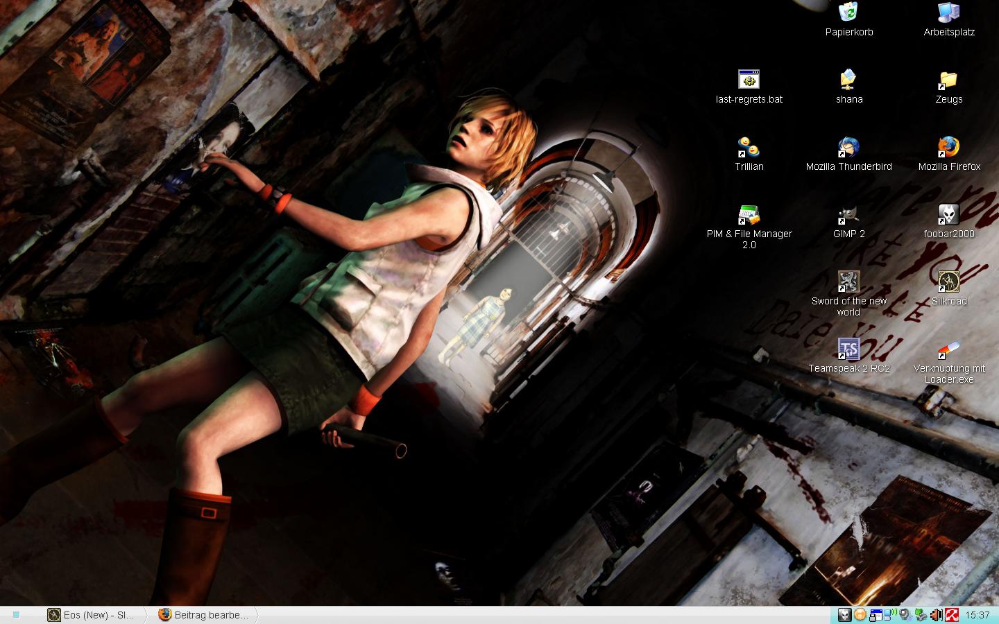Click the green cat tray icon
This screenshot has height=624, width=999.
(921, 615)
